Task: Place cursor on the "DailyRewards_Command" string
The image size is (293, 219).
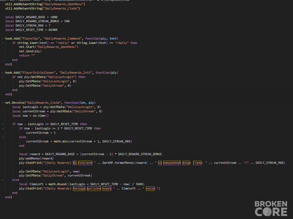Action: pyautogui.click(x=63, y=38)
